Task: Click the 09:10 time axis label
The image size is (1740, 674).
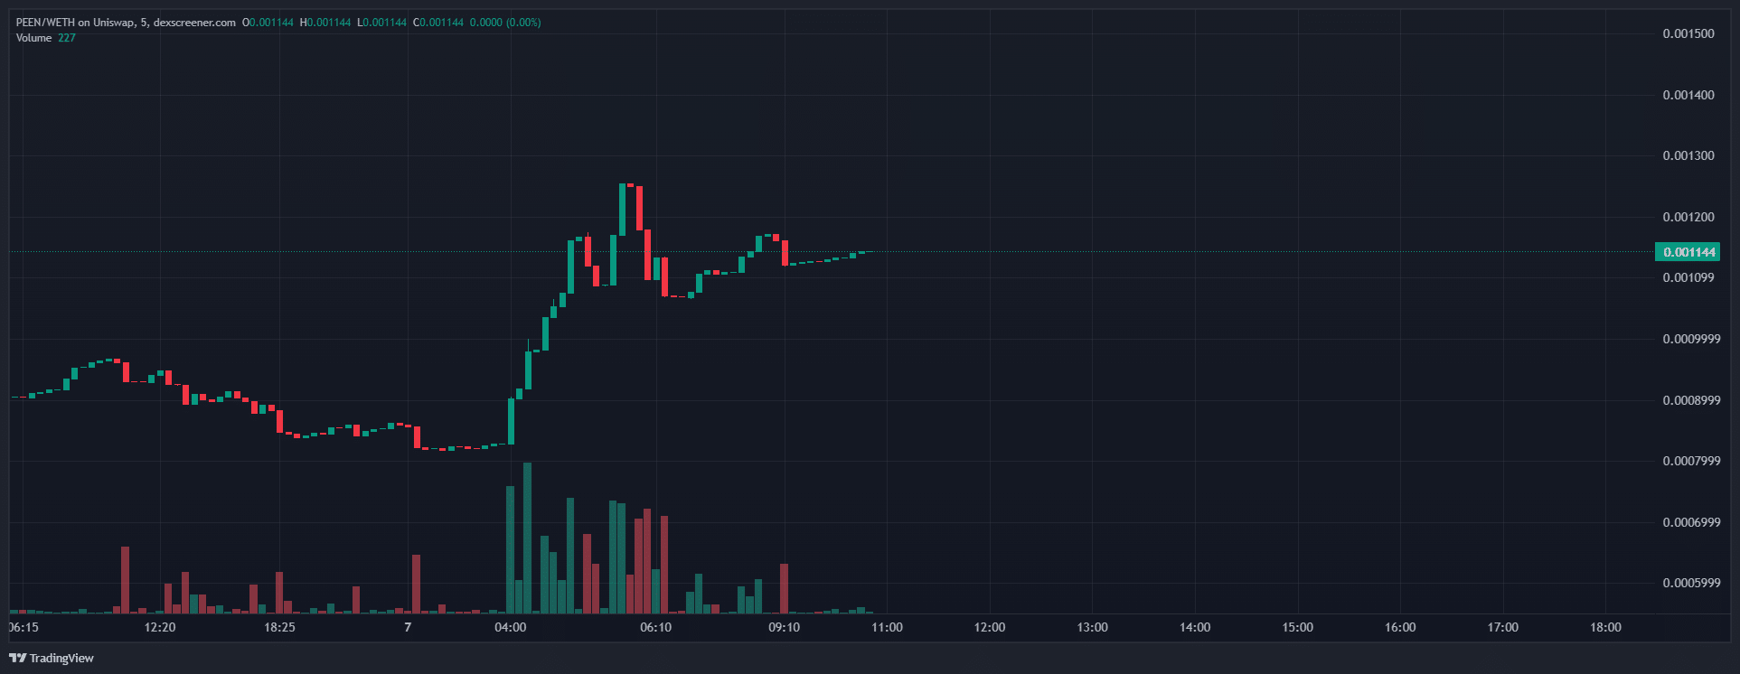Action: [785, 627]
